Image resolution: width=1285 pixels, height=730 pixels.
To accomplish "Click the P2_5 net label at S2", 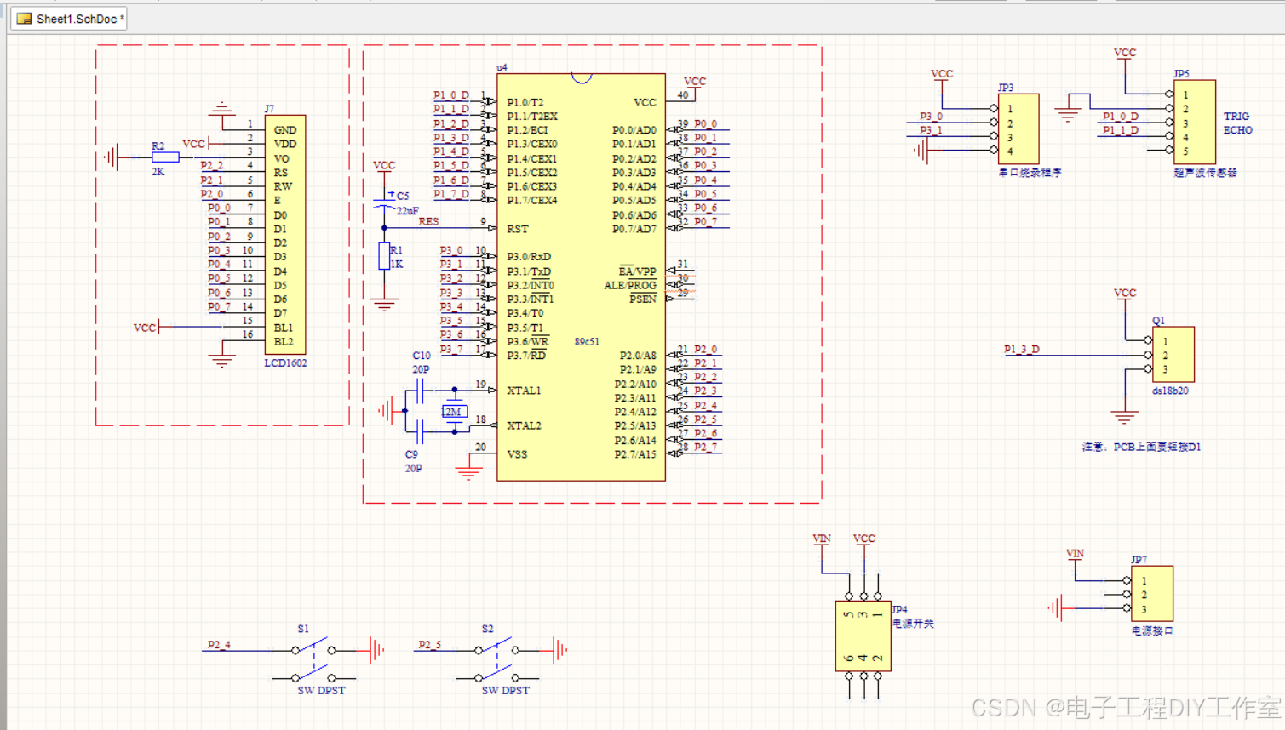I will pos(430,644).
